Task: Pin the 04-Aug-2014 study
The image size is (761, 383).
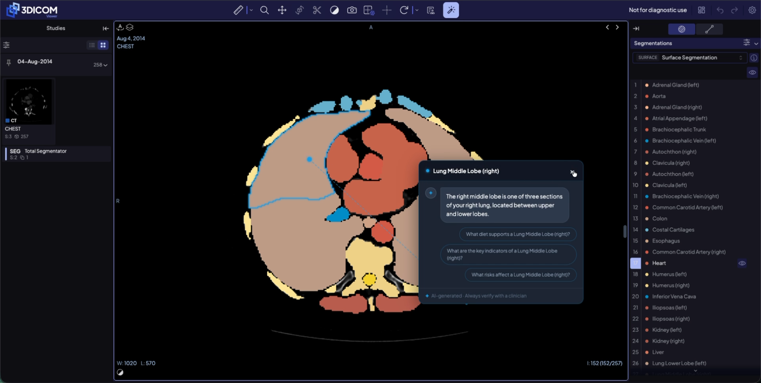Action: pyautogui.click(x=9, y=63)
